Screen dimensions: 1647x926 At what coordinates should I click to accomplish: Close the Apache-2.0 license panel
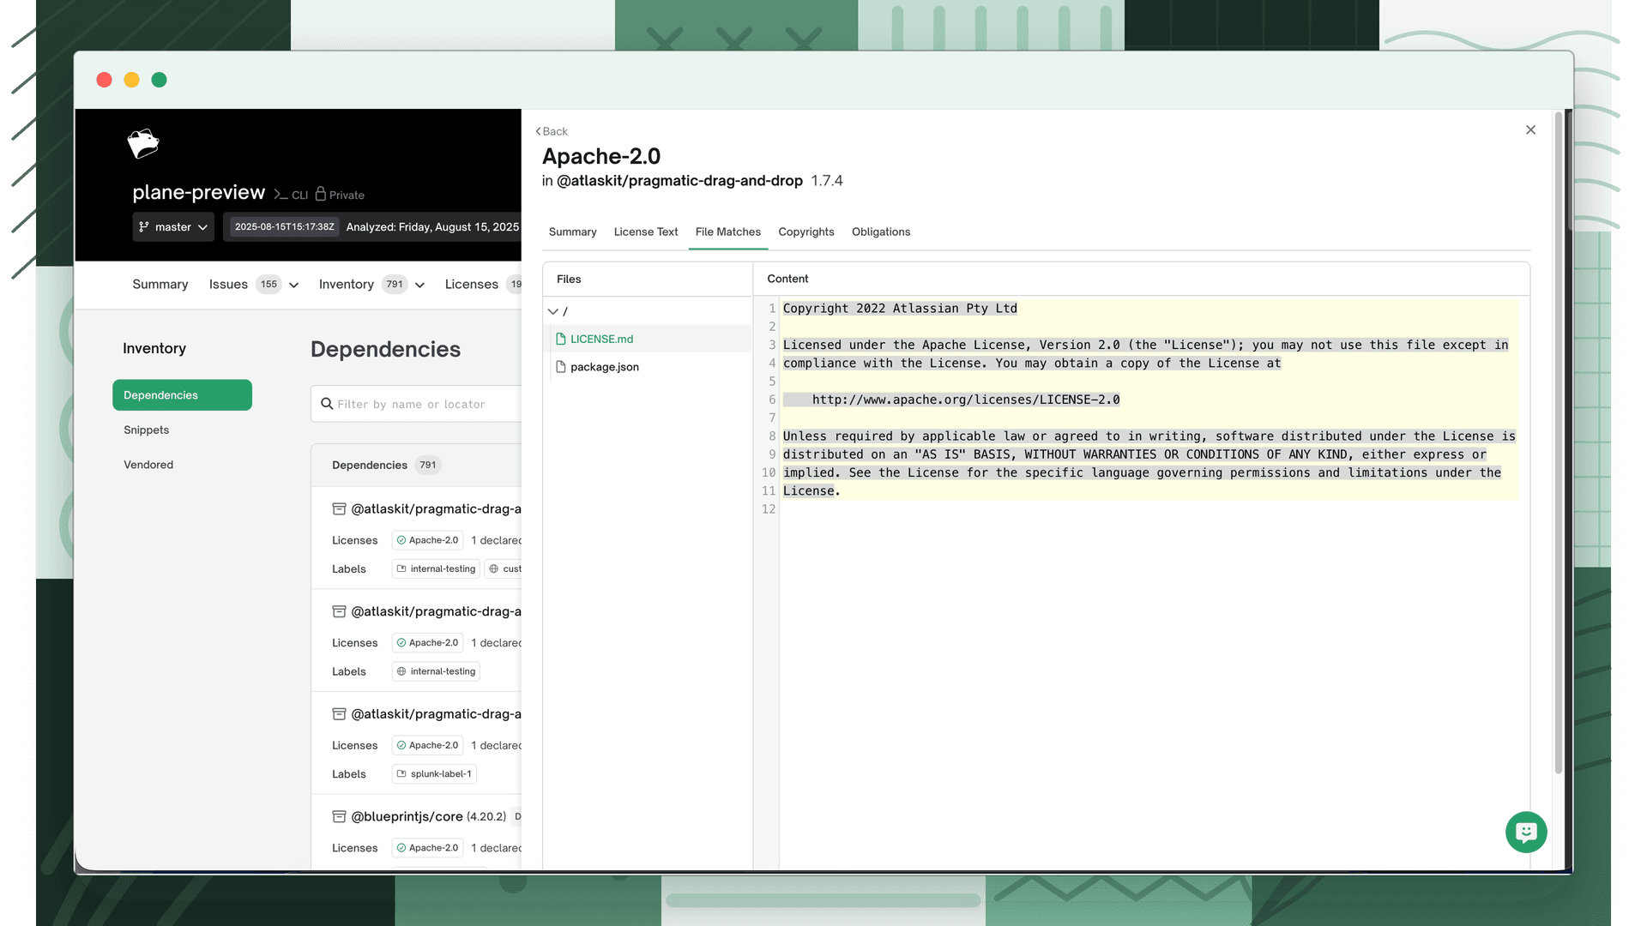1530,130
